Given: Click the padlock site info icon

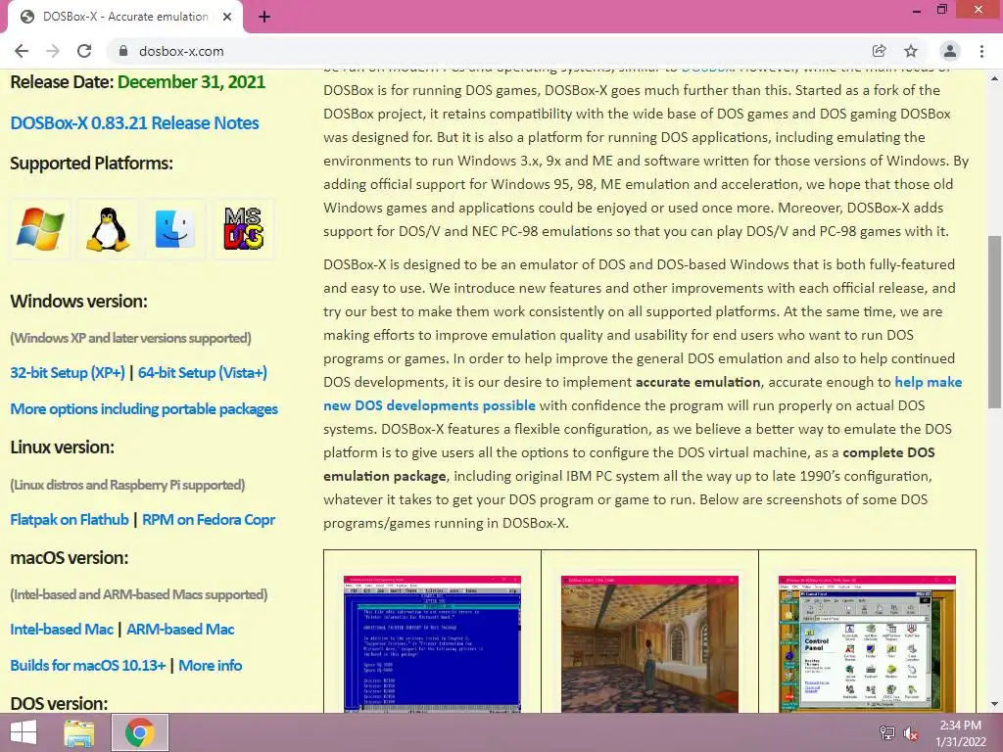Looking at the screenshot, I should [123, 51].
